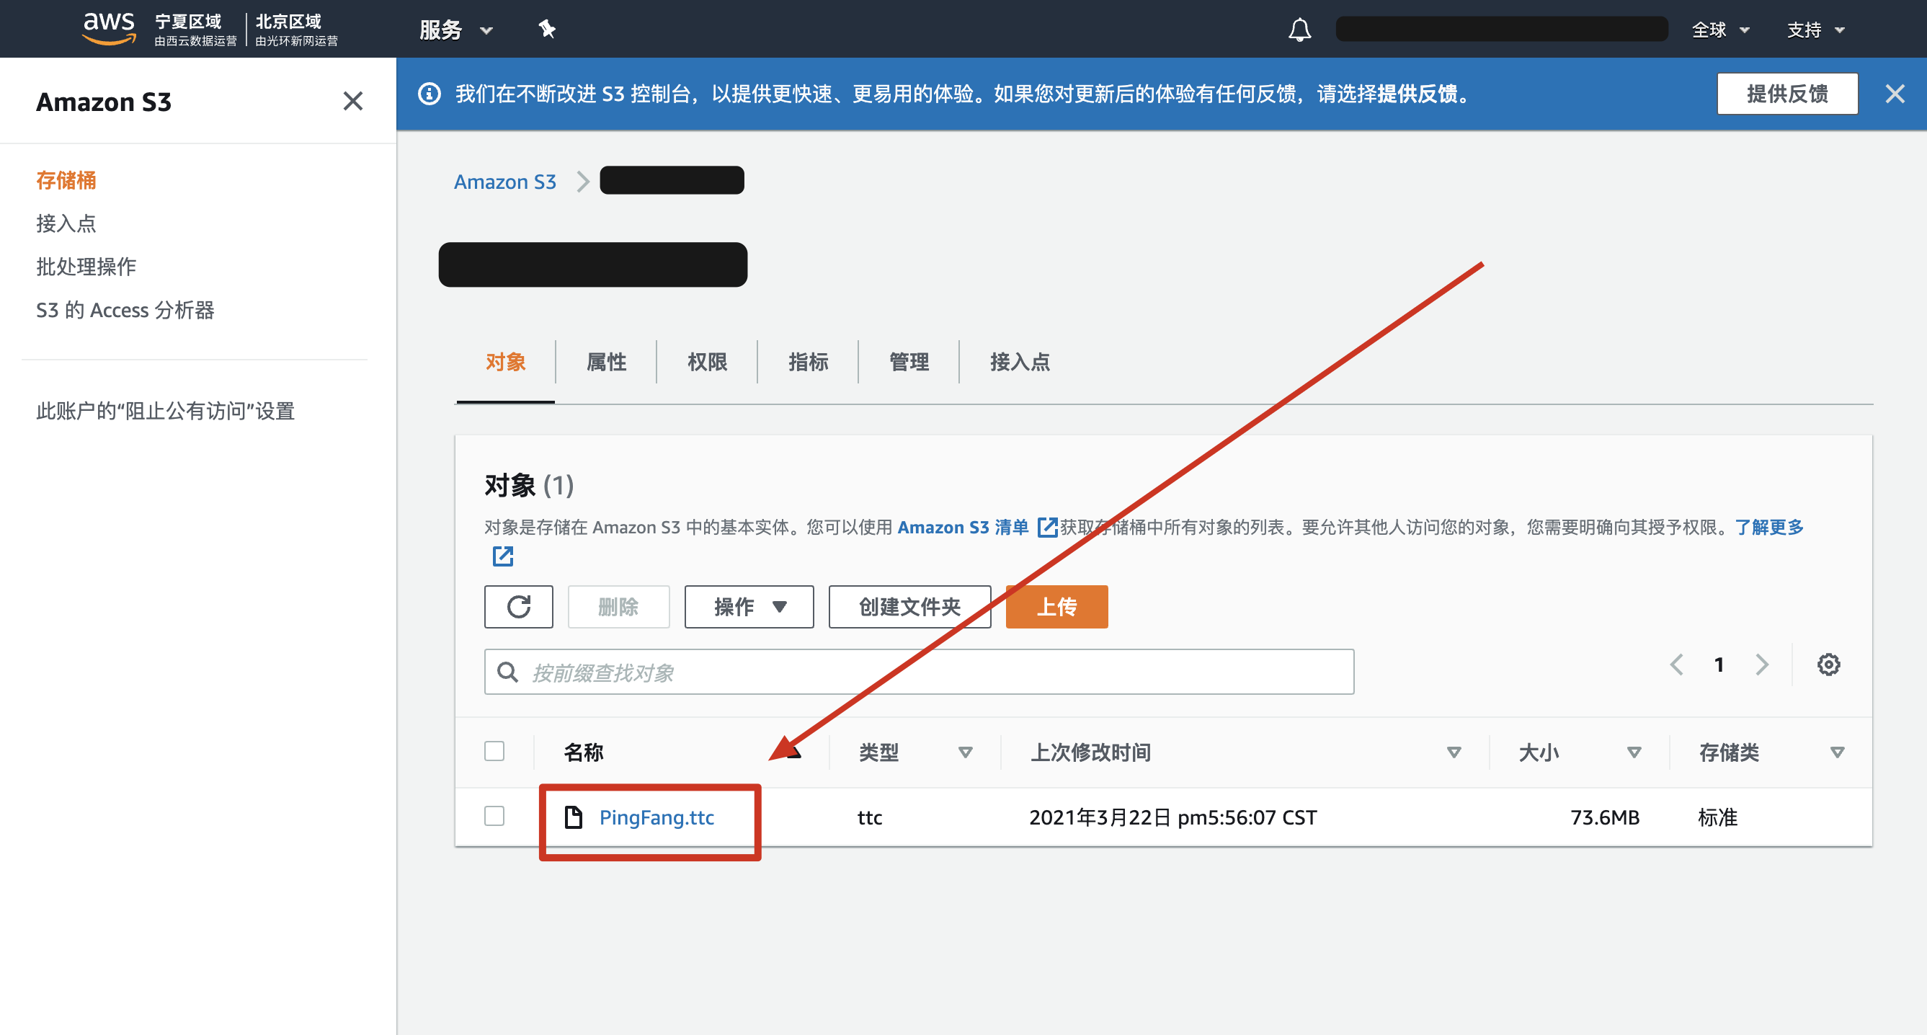Click the orange 上传 upload button
Viewport: 1927px width, 1035px height.
1056,606
